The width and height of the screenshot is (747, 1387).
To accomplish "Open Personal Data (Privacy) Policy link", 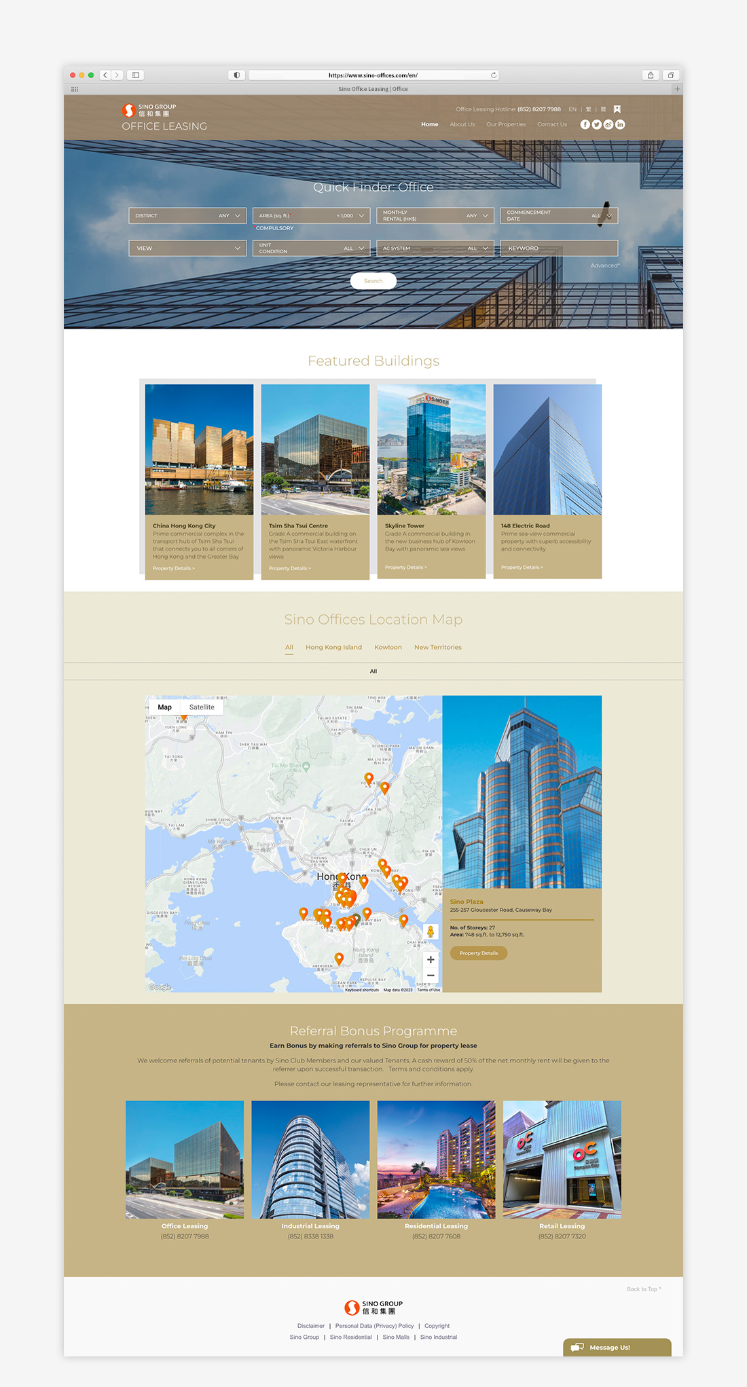I will (374, 1326).
